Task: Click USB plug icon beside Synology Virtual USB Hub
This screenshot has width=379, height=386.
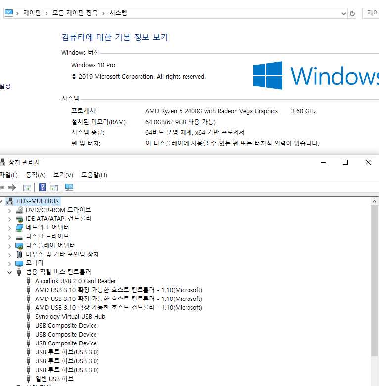Action: pyautogui.click(x=29, y=317)
